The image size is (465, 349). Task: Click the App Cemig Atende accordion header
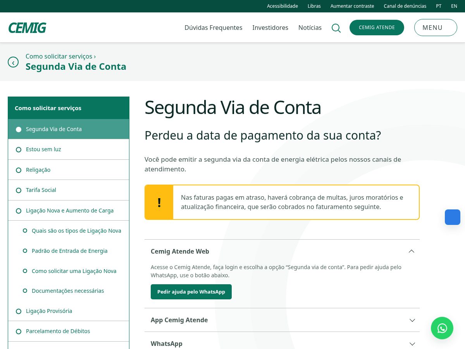(282, 320)
